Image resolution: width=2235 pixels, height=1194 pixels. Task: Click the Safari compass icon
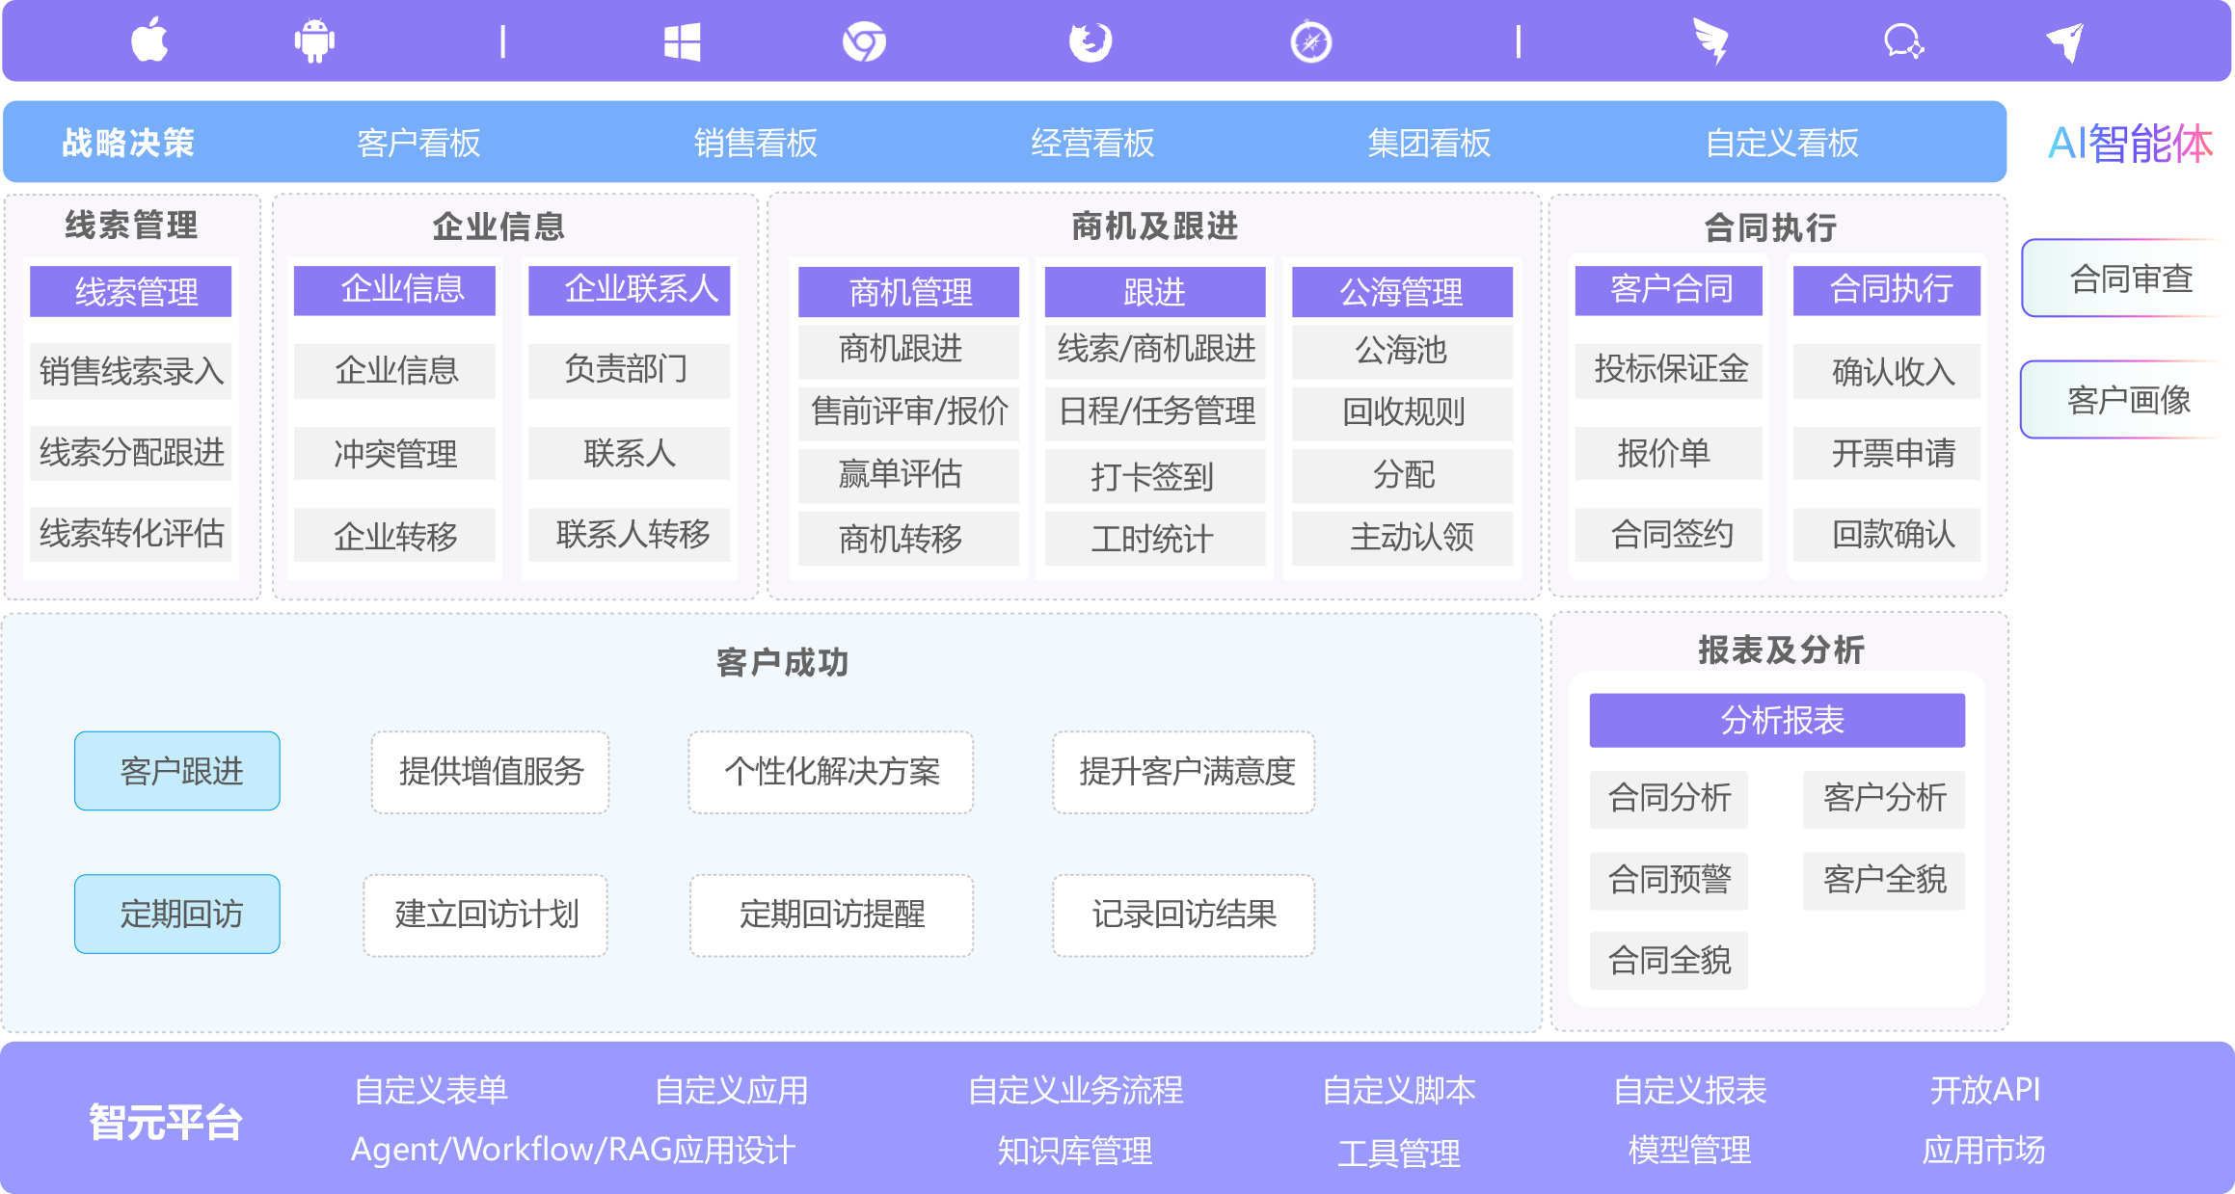1310,41
